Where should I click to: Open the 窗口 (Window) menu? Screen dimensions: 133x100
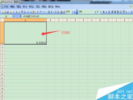(51, 7)
